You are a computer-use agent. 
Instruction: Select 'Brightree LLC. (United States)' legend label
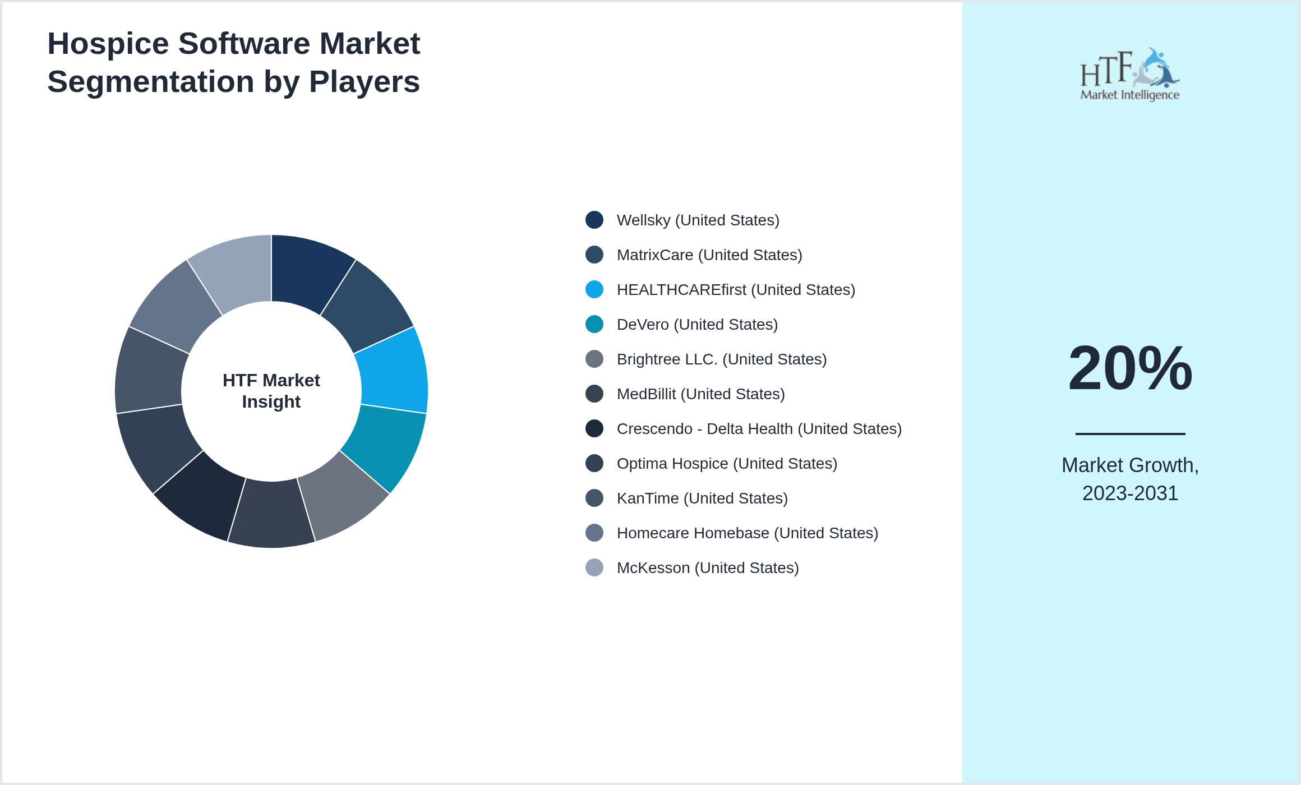pos(722,359)
